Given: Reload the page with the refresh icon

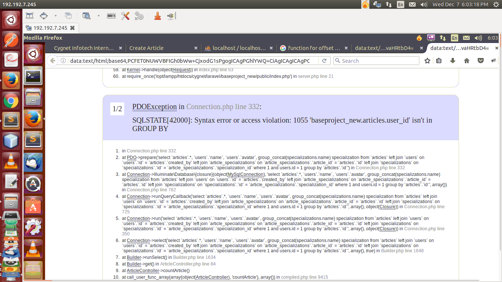Looking at the screenshot, I should (324, 61).
